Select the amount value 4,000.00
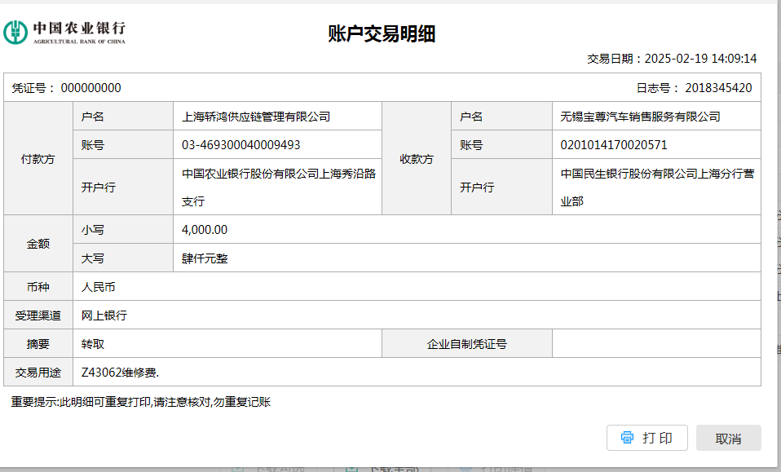Screen dimensions: 781x472 205,230
